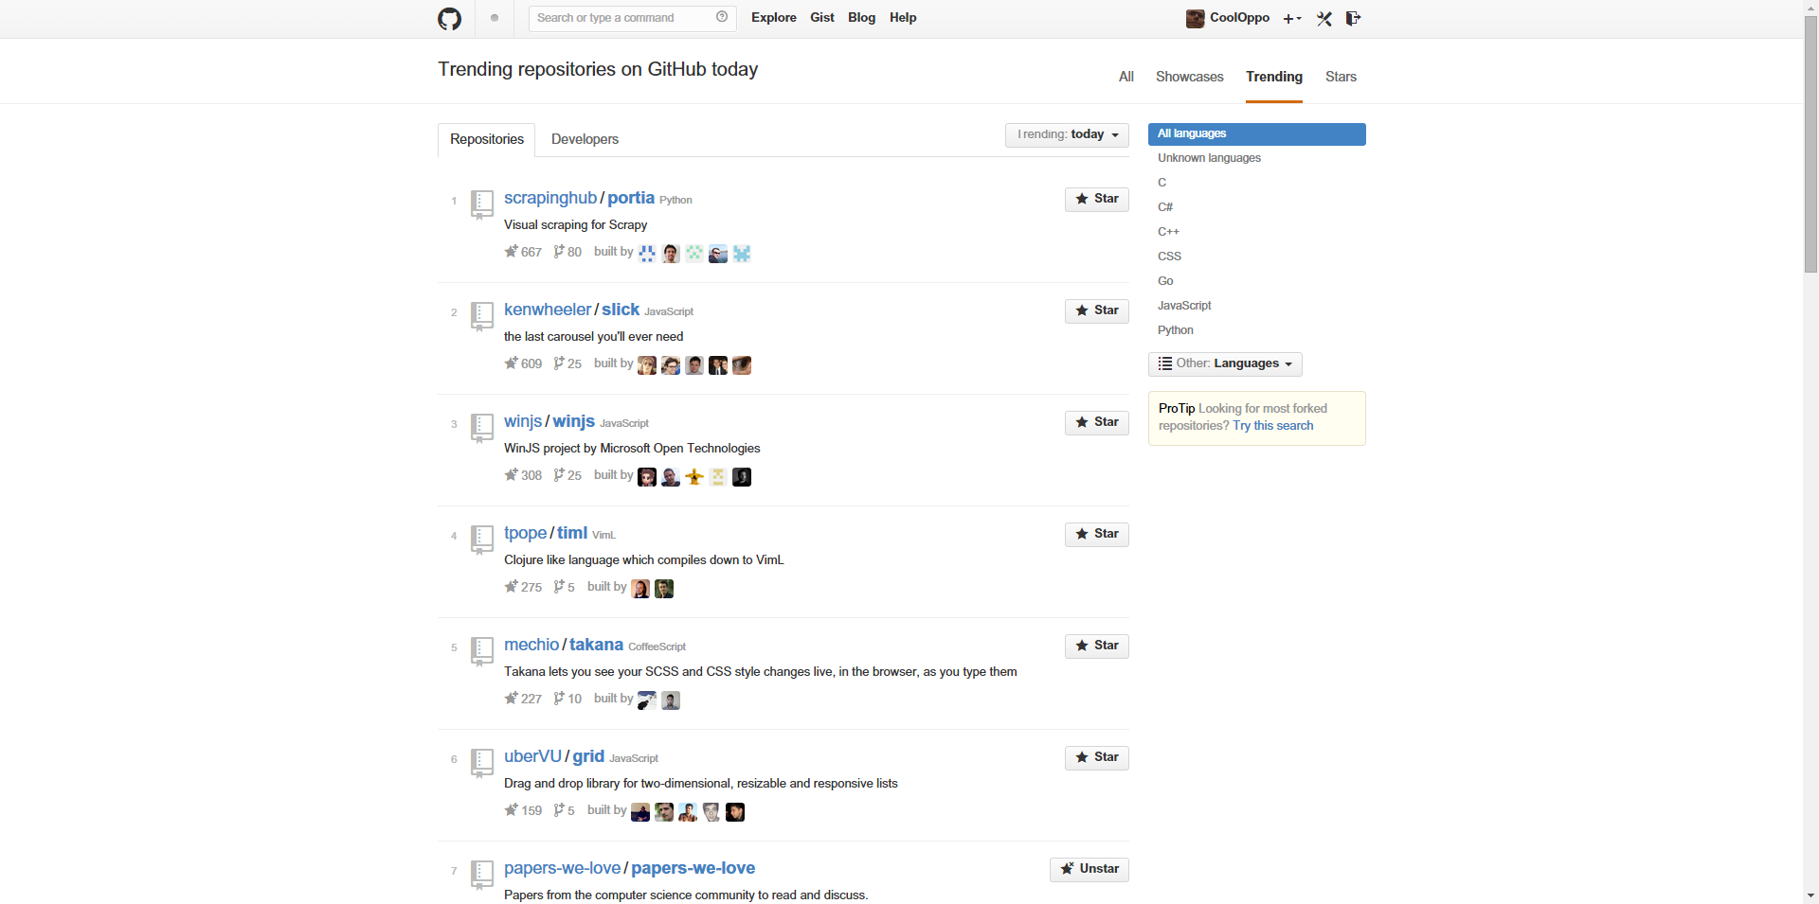Screen dimensions: 1819x904
Task: Star the kenwheeler/slick repository
Action: click(x=1097, y=310)
